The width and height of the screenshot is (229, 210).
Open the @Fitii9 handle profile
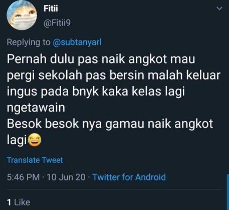[x=57, y=23]
